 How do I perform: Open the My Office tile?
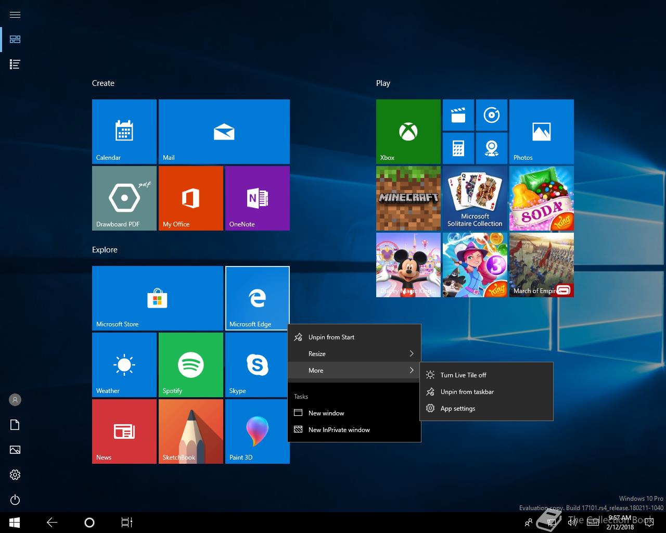tap(191, 198)
